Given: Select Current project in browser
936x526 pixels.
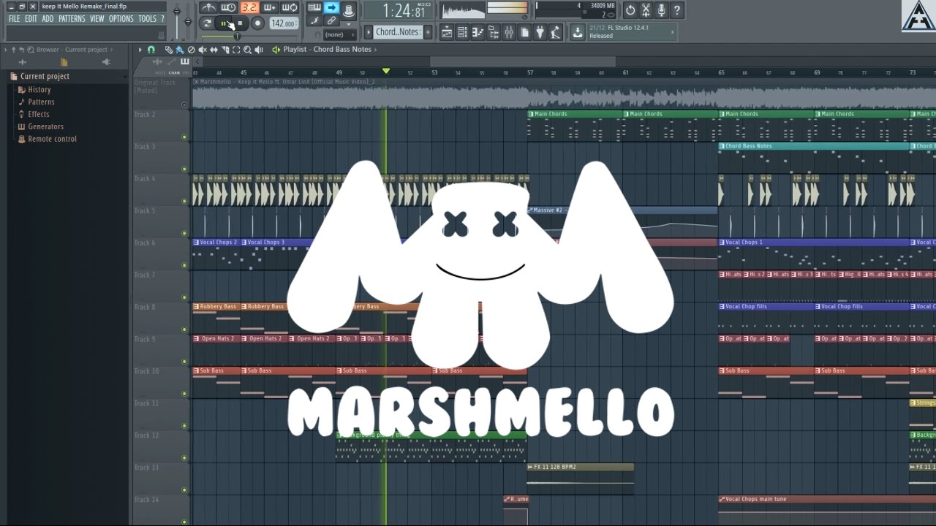Looking at the screenshot, I should pos(45,77).
